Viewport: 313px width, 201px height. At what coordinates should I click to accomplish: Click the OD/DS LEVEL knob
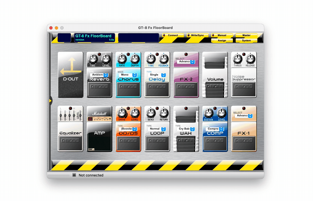tap(135, 113)
